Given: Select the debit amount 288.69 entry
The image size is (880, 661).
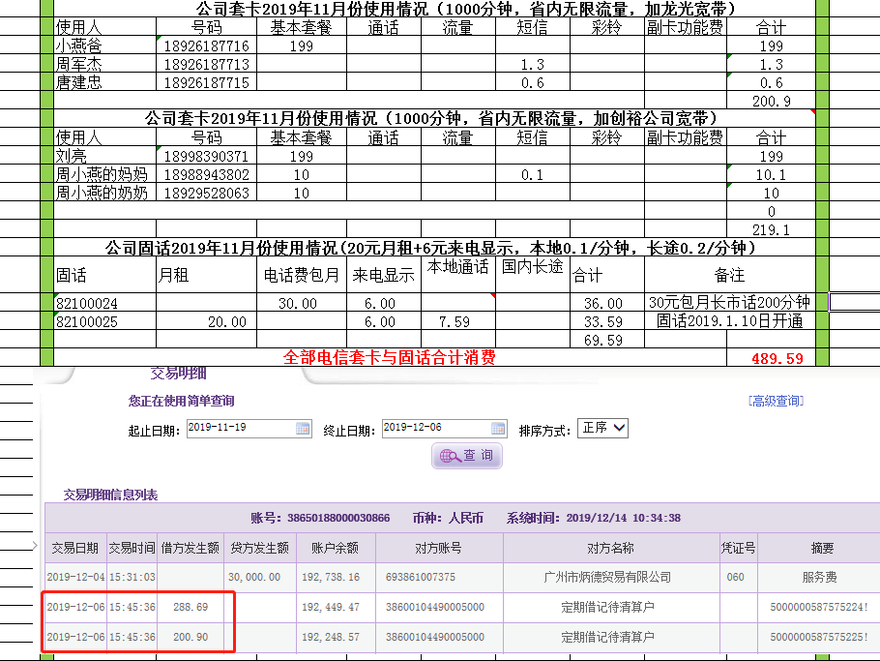Looking at the screenshot, I should click(191, 608).
